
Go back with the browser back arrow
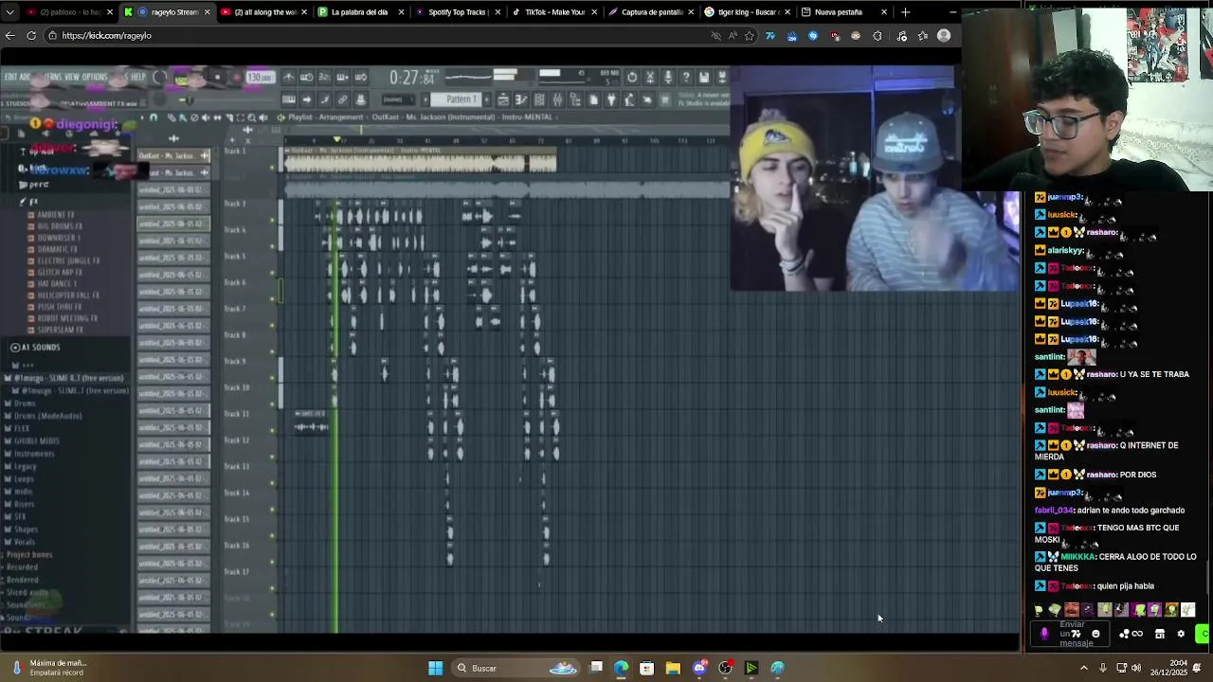tap(9, 36)
